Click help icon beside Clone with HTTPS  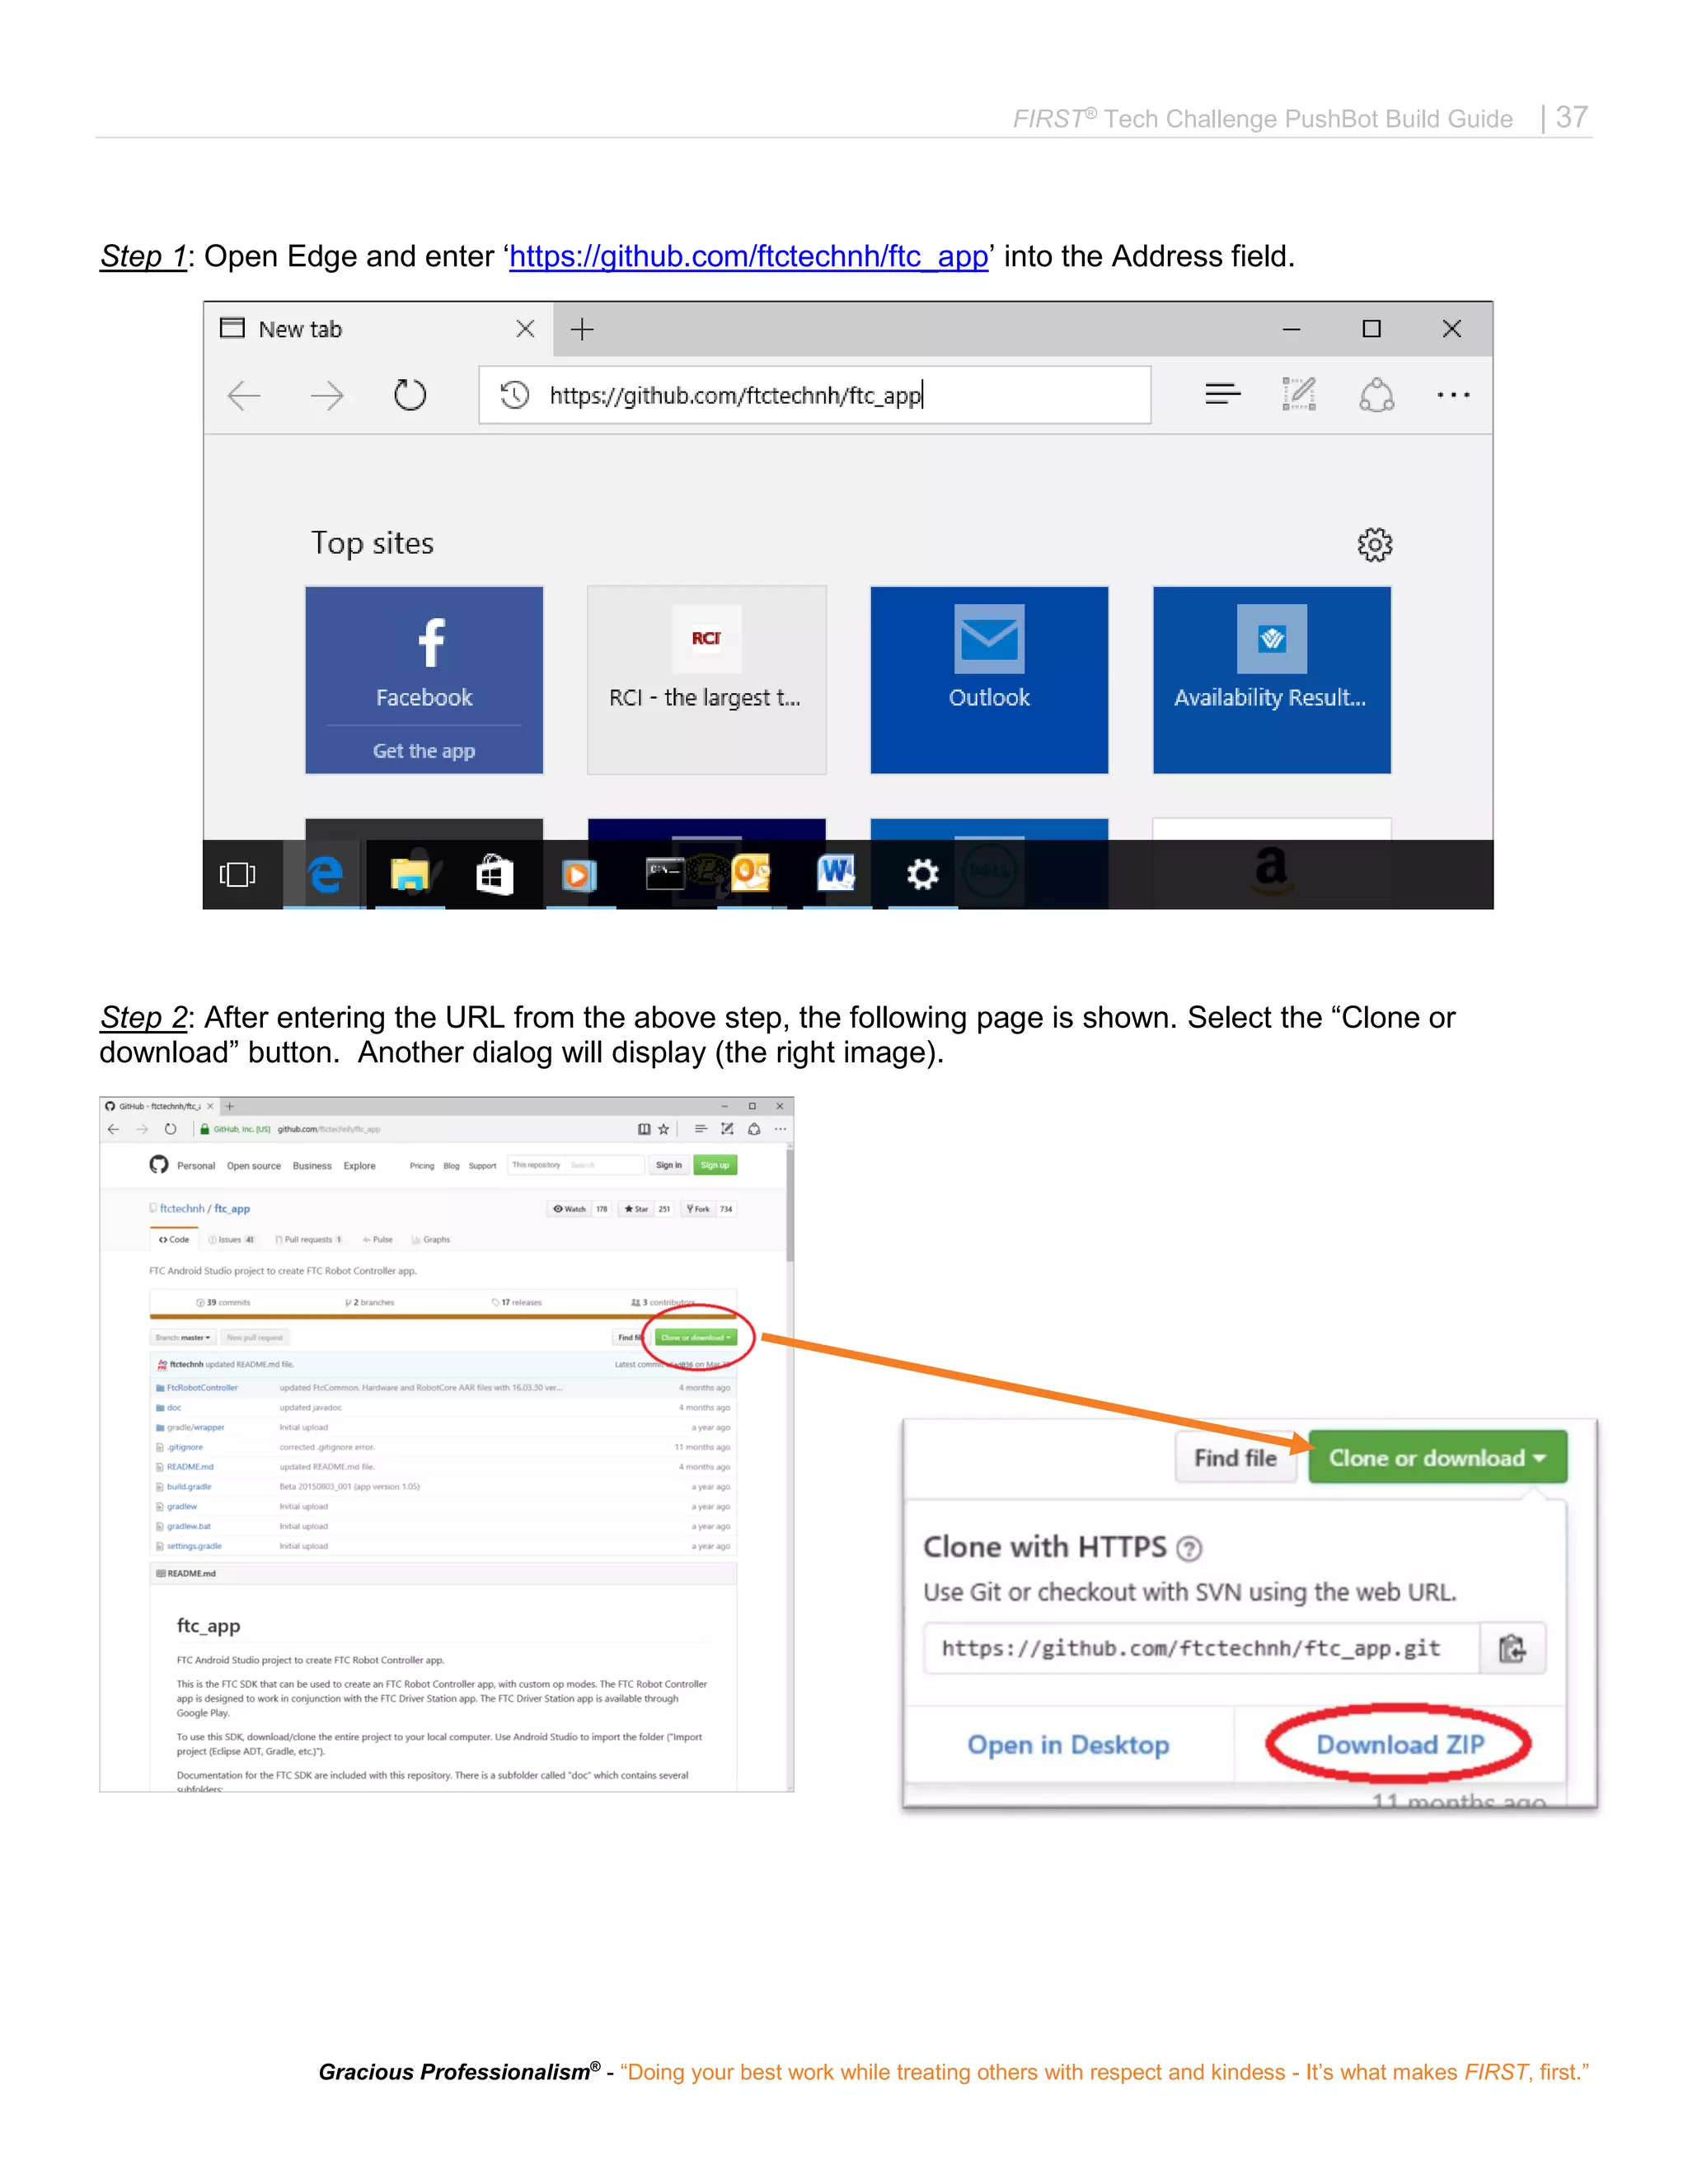click(1189, 1550)
